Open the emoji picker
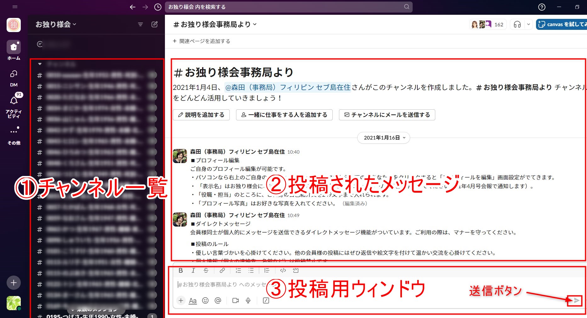This screenshot has height=318, width=587. click(x=205, y=301)
